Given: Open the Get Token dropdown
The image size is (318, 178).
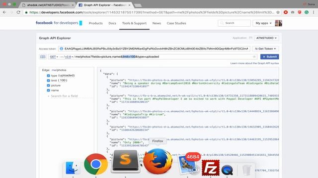Looking at the screenshot, I should 265,48.
